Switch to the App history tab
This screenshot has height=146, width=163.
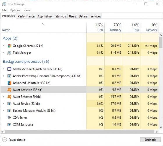(x=45, y=16)
